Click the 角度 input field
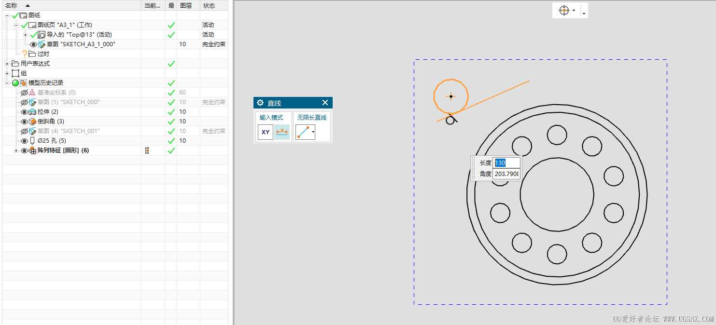 pyautogui.click(x=506, y=174)
